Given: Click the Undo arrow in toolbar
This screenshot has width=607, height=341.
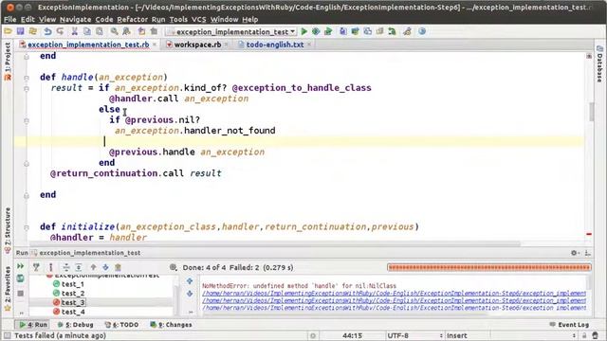Looking at the screenshot, I should (47, 31).
